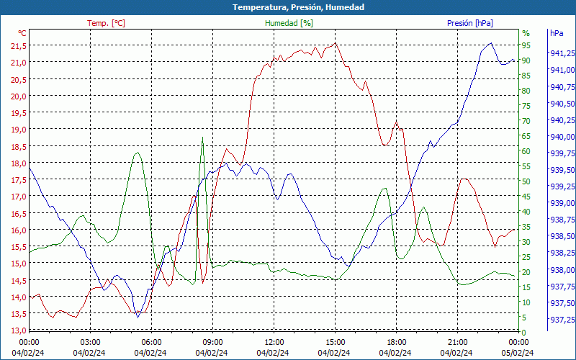Click temperature axis value 15,0
Viewport: 576px width, 360px height.
click(19, 264)
